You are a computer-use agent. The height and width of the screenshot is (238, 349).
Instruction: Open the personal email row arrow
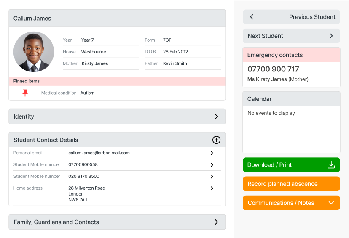[x=212, y=153]
